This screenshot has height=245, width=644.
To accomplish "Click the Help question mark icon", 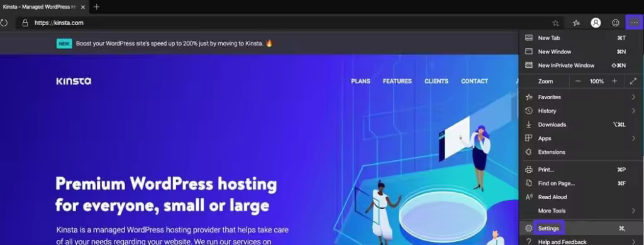I will click(529, 242).
